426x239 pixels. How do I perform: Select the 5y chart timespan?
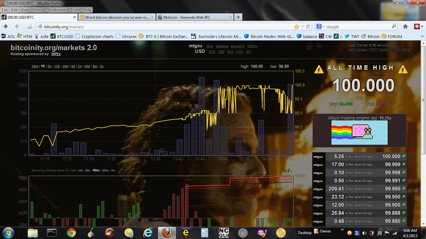(x=102, y=66)
